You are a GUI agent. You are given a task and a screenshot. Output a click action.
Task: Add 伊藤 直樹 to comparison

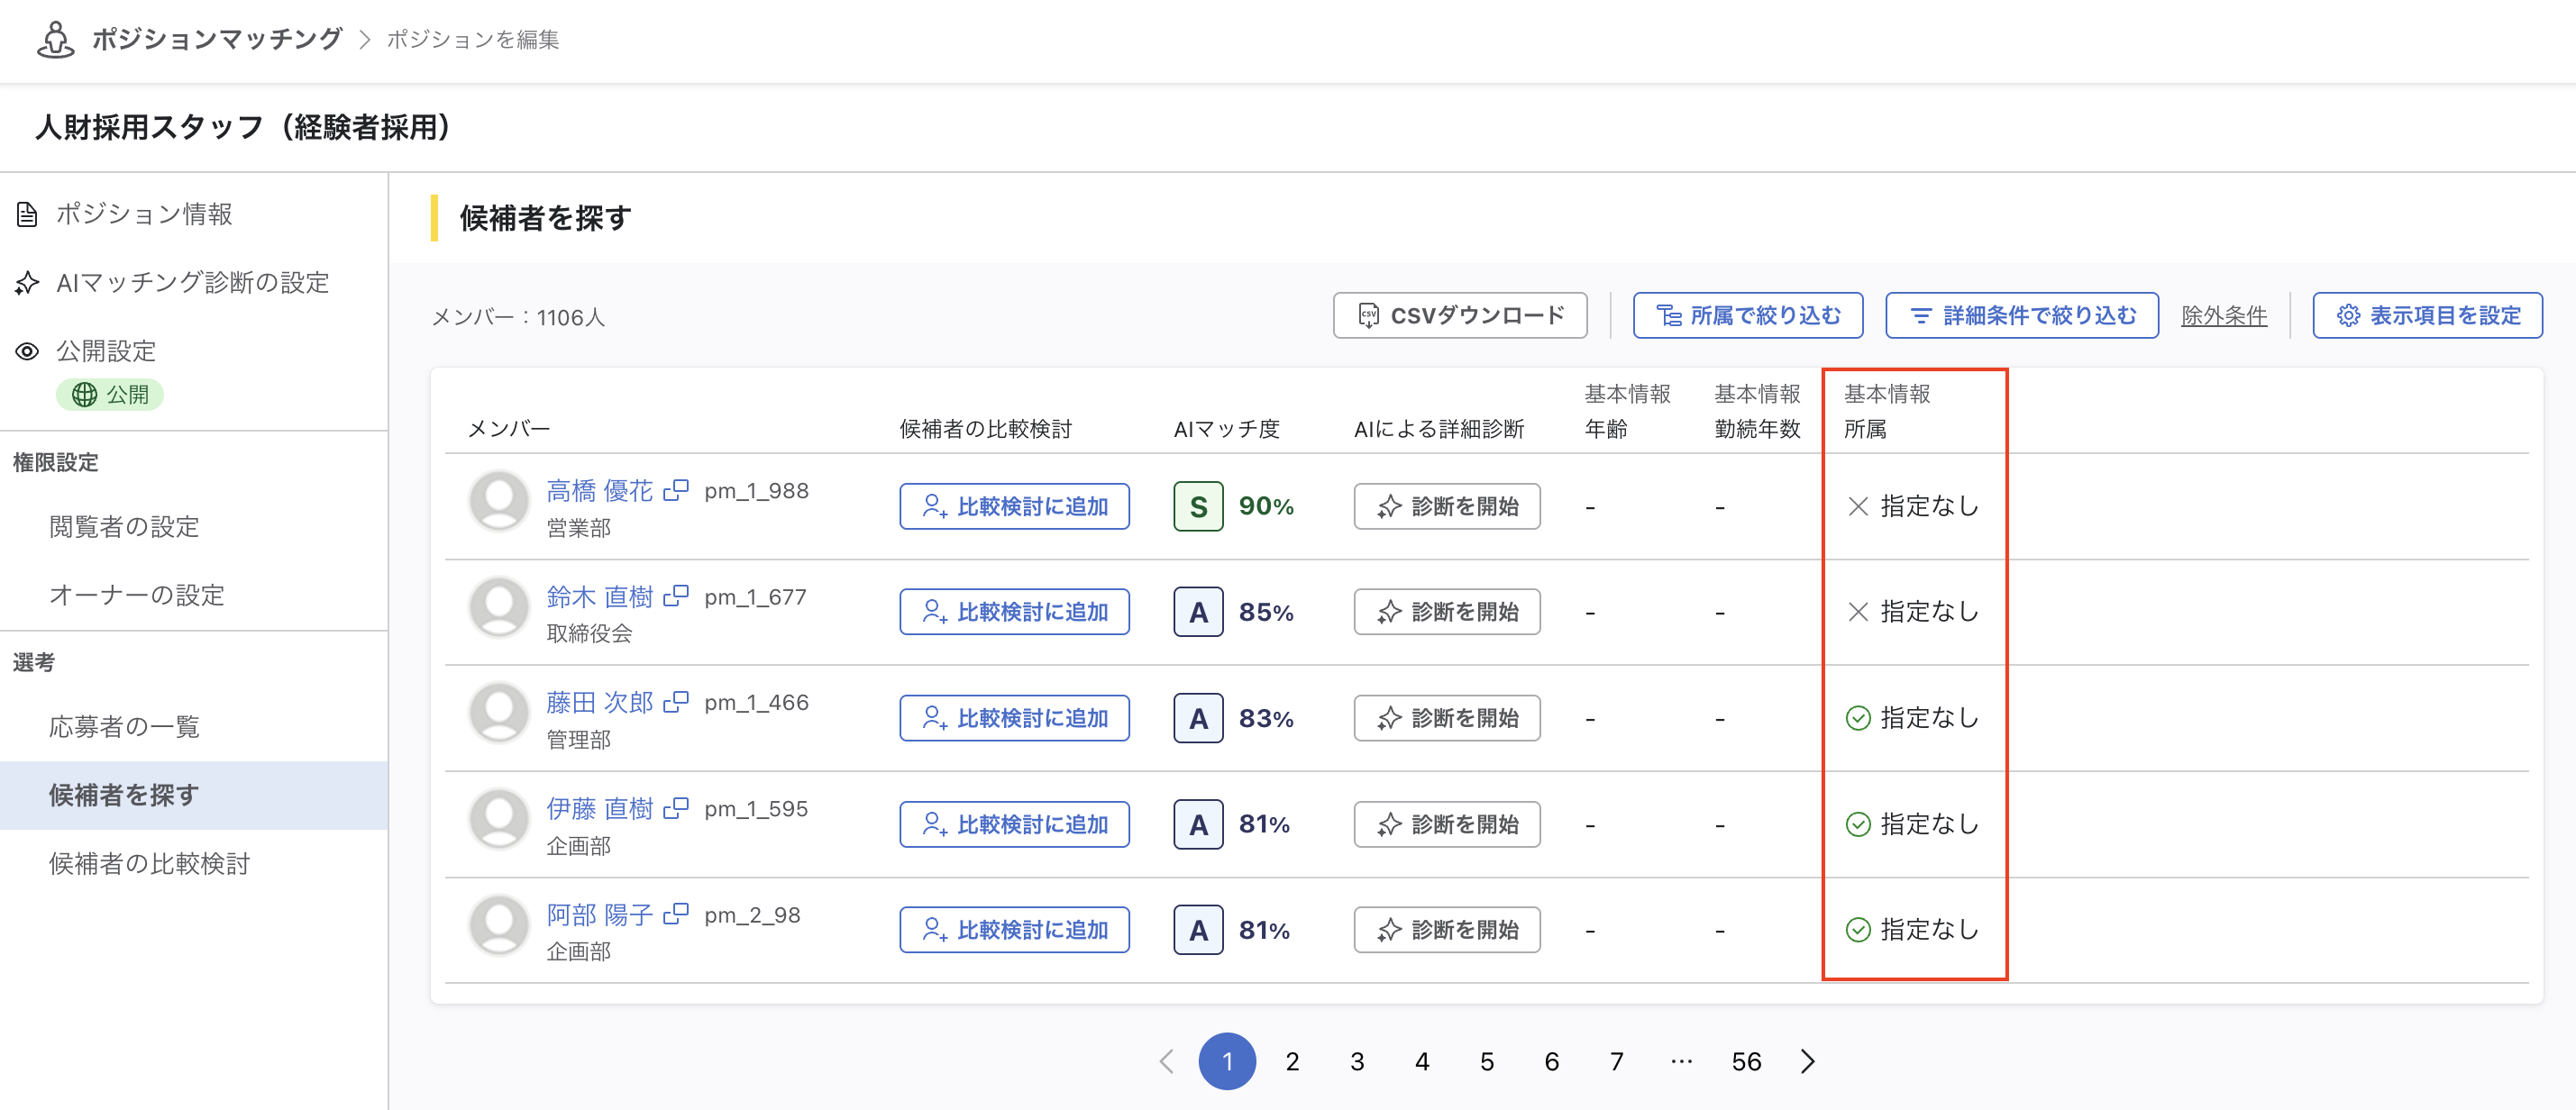1014,824
